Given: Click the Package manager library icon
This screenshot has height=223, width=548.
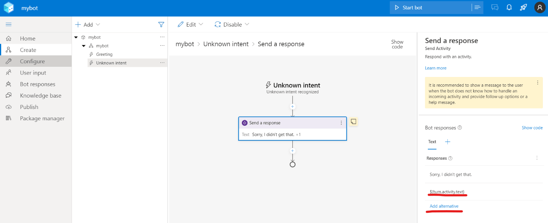Looking at the screenshot, I should (8, 118).
